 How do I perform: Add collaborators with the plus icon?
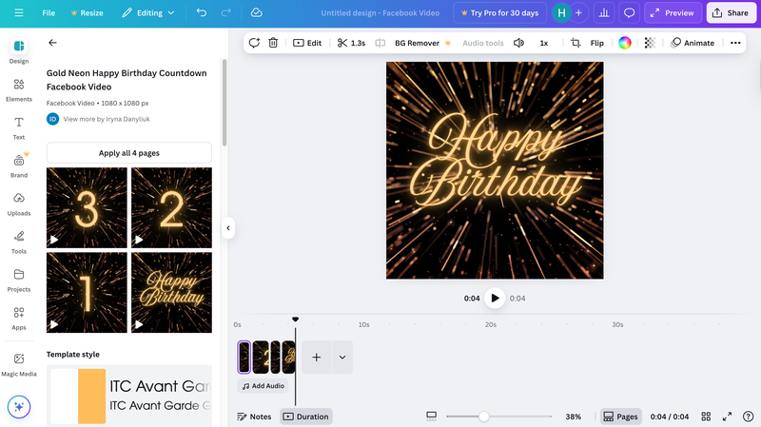tap(578, 13)
